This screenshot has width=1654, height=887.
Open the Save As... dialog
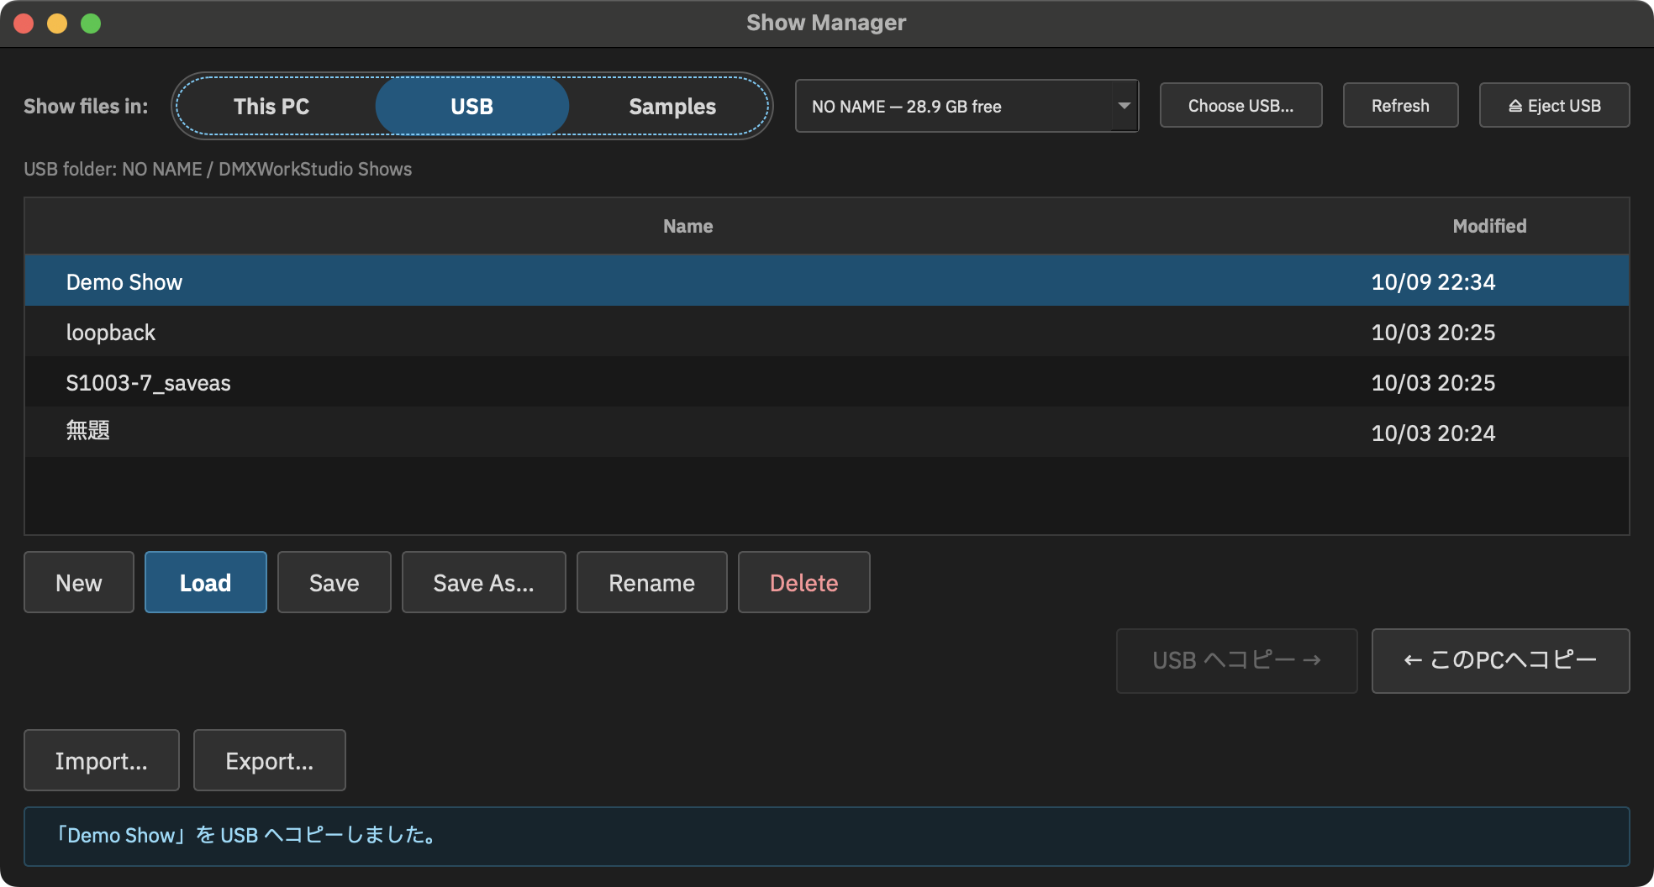(x=484, y=582)
